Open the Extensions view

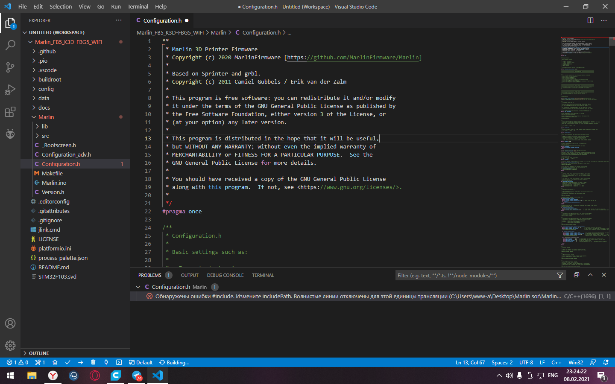(x=10, y=112)
